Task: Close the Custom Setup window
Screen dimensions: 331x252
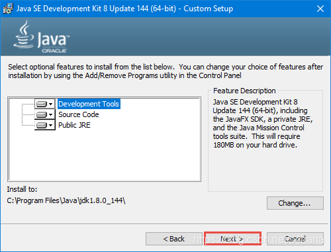Action: (320, 9)
